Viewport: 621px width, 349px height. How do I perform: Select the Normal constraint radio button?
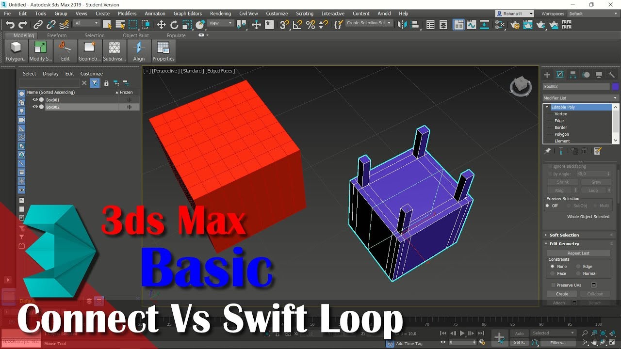(x=578, y=273)
